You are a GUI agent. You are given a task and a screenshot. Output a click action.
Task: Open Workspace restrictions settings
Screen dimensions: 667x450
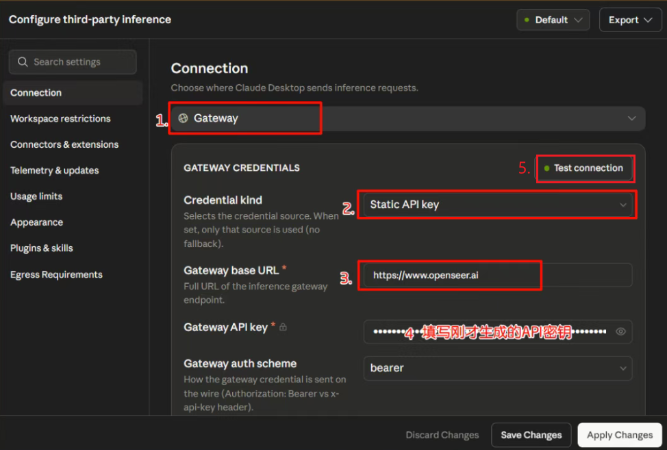pyautogui.click(x=60, y=118)
